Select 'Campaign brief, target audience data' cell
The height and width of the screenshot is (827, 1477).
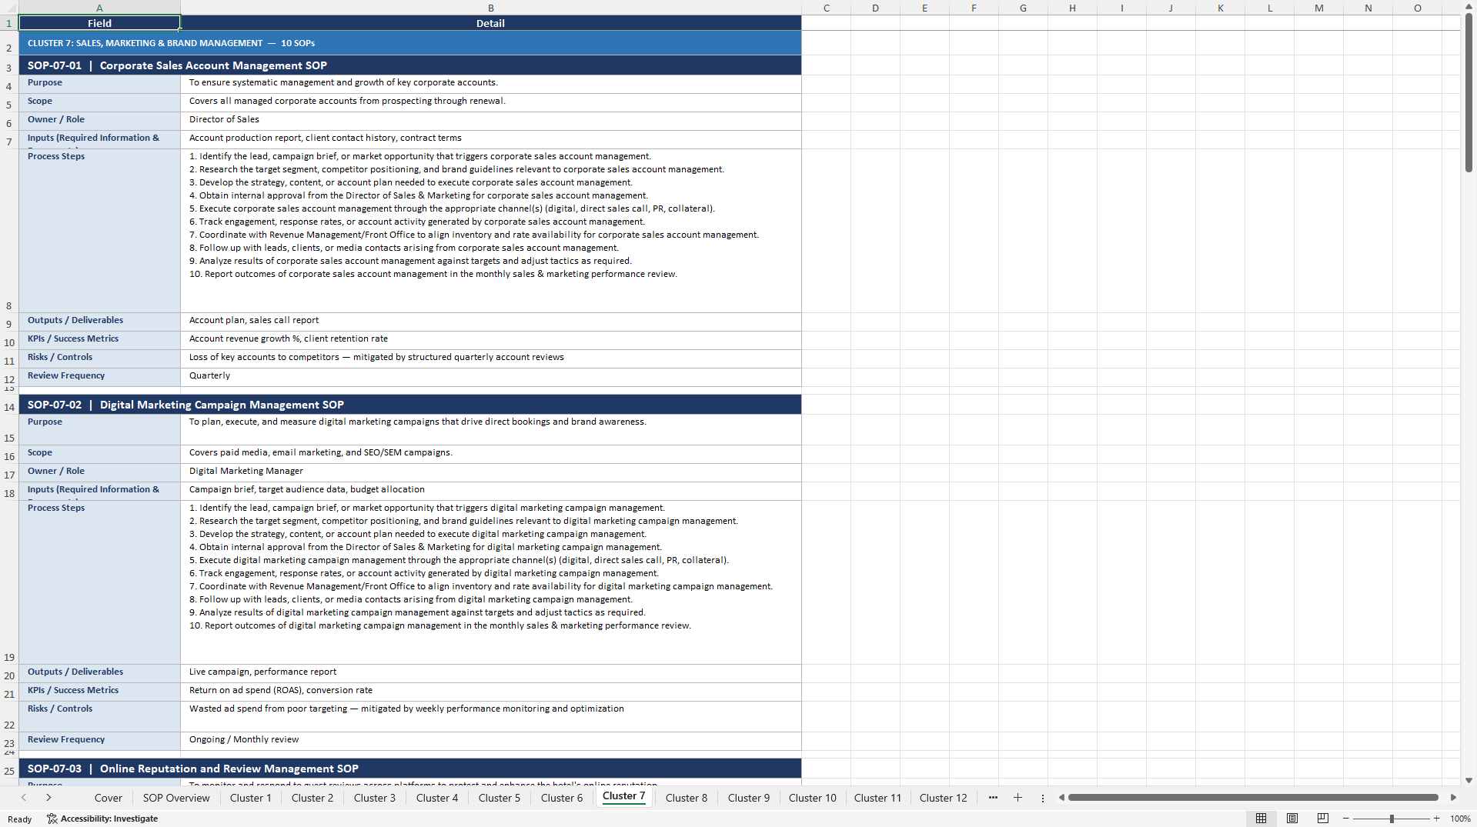490,490
